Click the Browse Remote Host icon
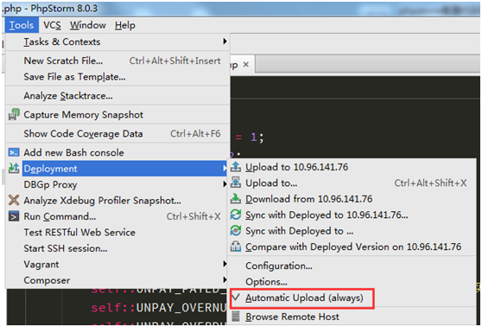This screenshot has width=482, height=327. coord(236,317)
